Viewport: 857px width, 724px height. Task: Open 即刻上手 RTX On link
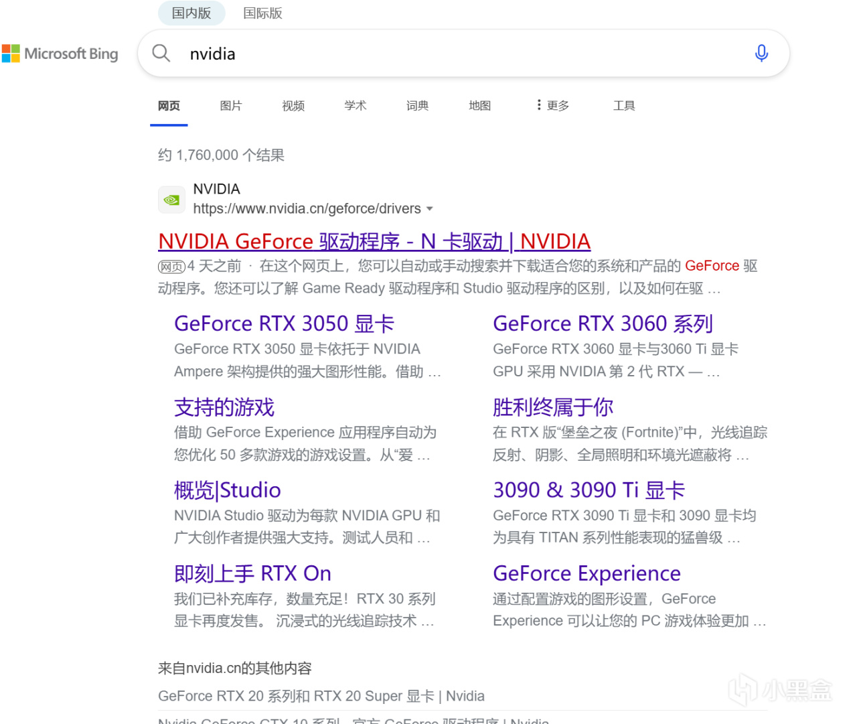[252, 573]
